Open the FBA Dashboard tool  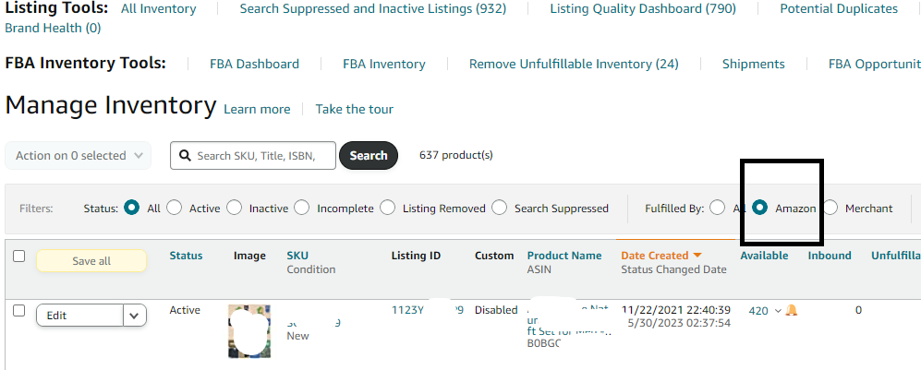click(254, 64)
